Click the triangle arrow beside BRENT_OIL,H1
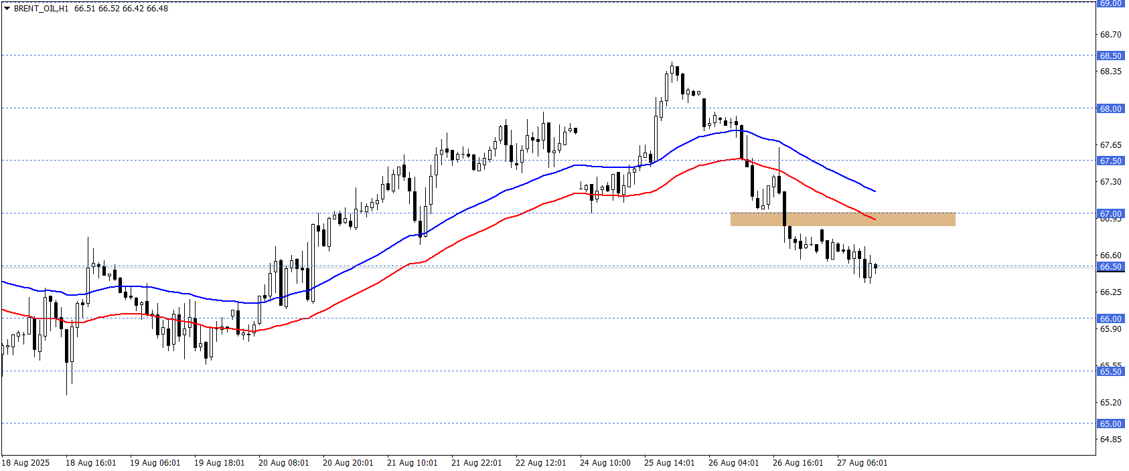Viewport: 1129px width, 471px height. tap(7, 9)
